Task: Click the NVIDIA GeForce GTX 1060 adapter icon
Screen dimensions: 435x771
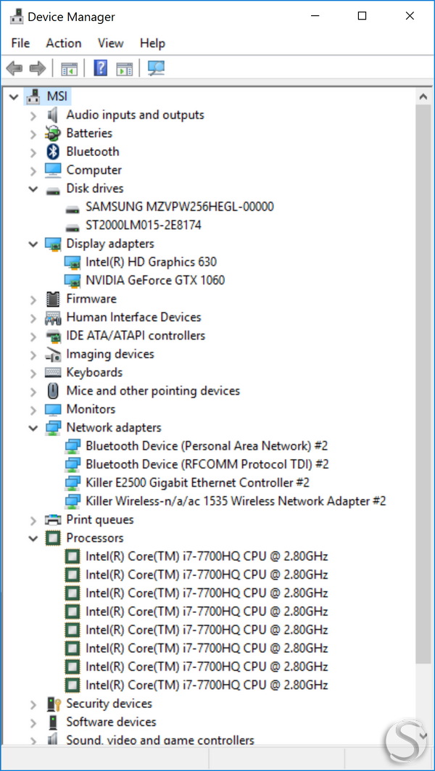Action: click(x=72, y=280)
